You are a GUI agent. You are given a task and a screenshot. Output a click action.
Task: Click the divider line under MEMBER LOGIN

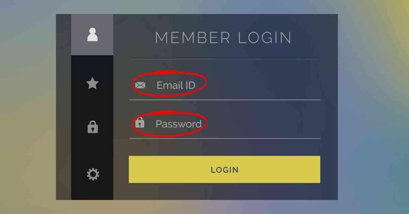point(224,59)
